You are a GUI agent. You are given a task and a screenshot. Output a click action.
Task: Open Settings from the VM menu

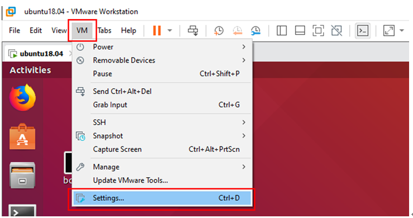(x=162, y=198)
